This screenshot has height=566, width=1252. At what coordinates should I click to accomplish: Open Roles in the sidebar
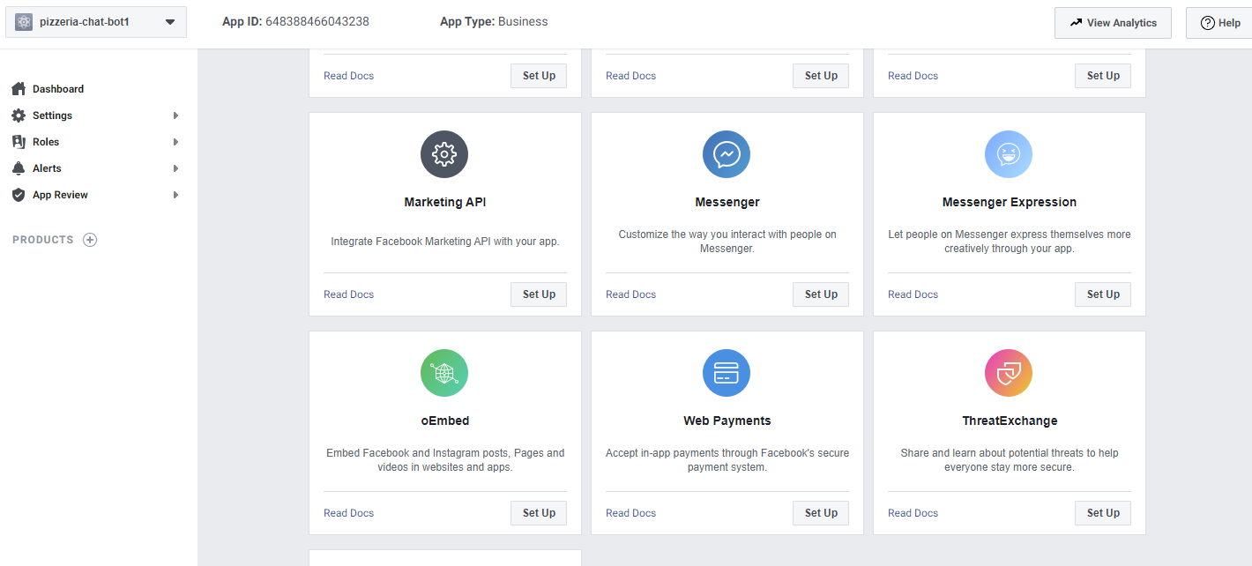coord(46,142)
